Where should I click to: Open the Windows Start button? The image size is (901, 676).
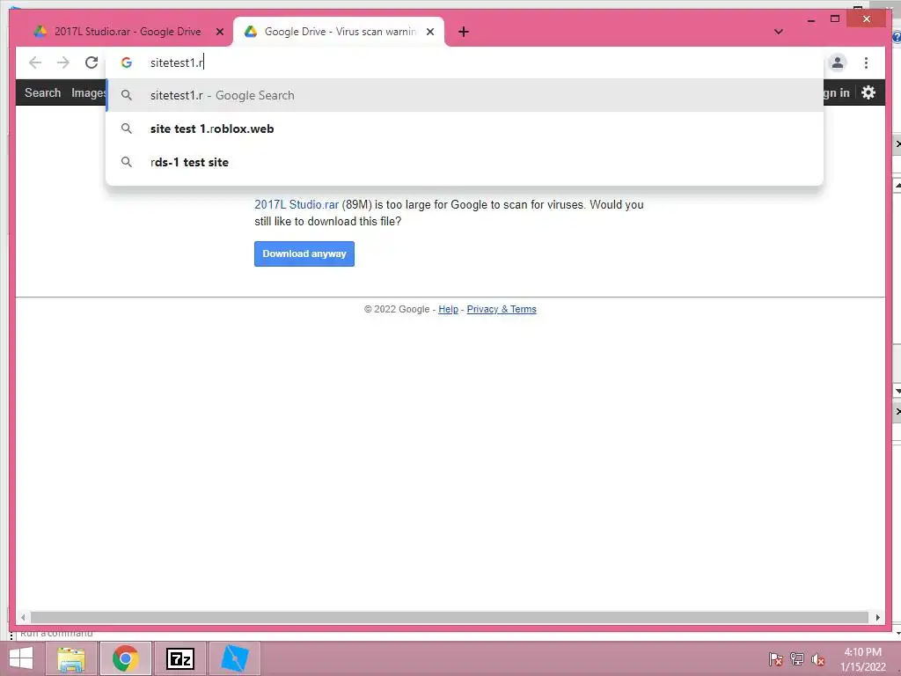[x=21, y=658]
